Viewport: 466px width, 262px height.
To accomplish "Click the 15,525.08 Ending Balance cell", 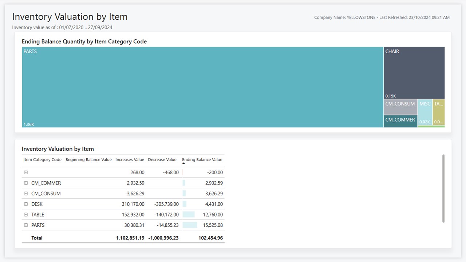I will click(213, 225).
